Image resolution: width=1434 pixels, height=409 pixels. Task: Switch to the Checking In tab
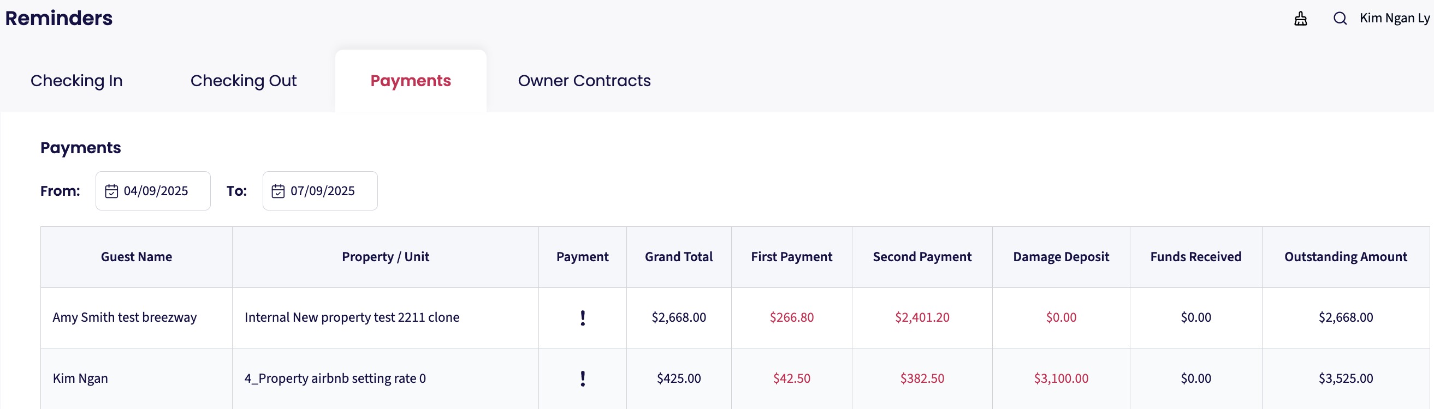[76, 81]
